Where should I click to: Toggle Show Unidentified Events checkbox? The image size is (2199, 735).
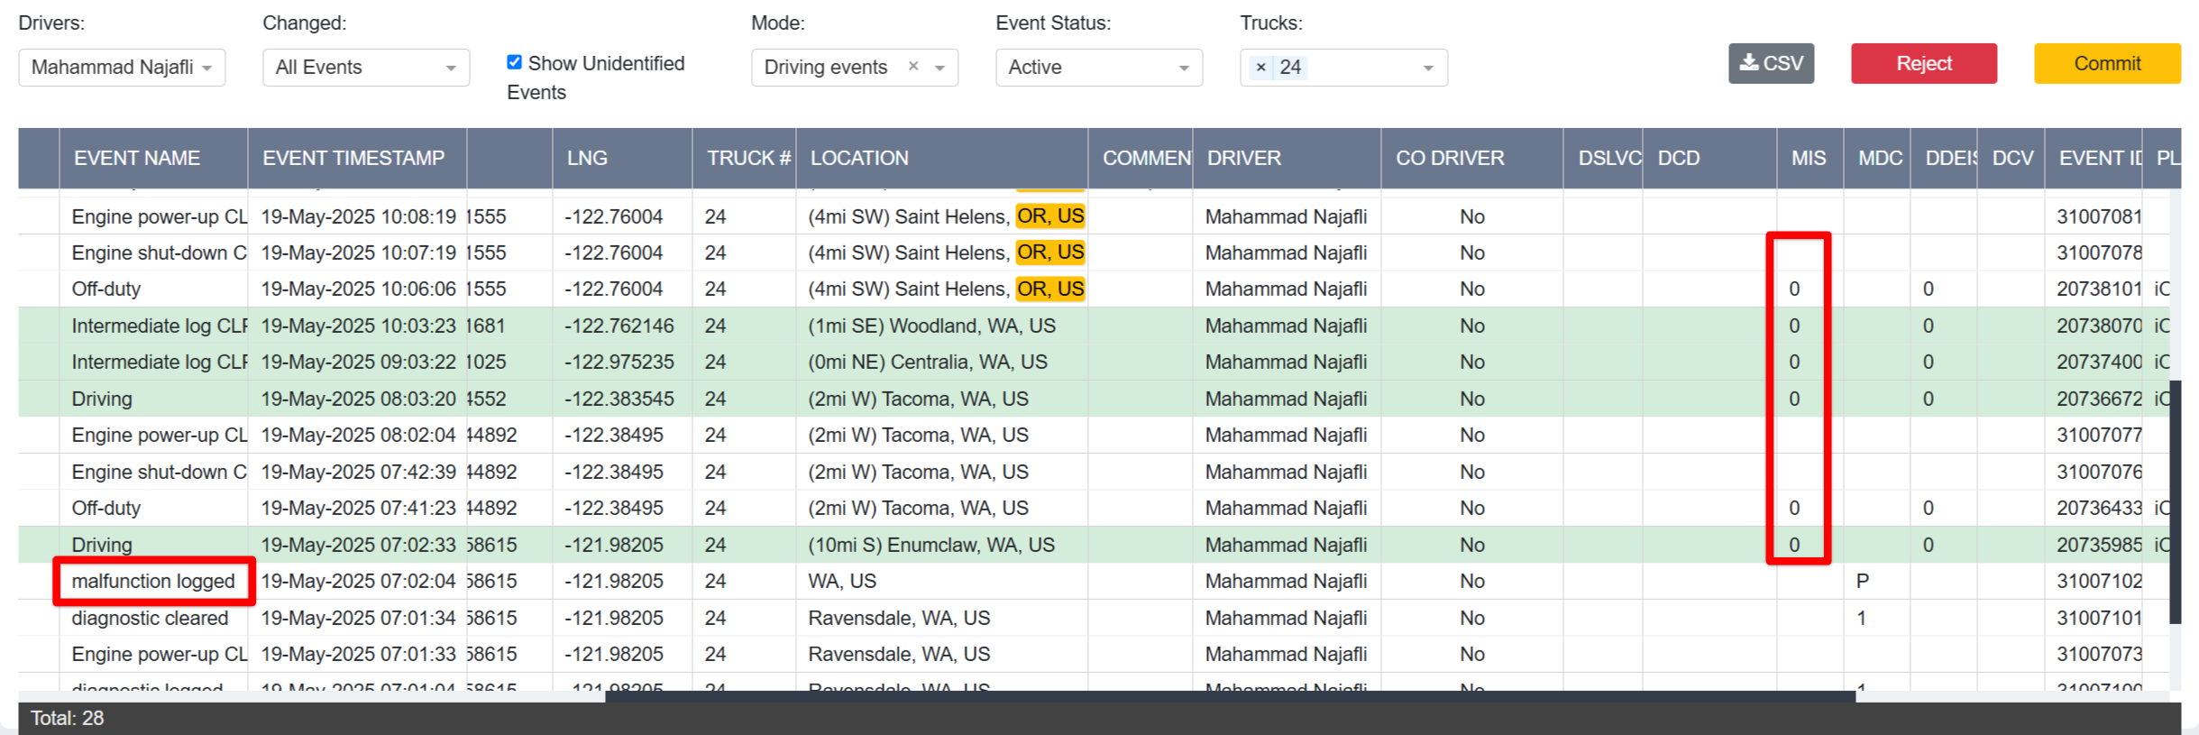click(x=515, y=62)
